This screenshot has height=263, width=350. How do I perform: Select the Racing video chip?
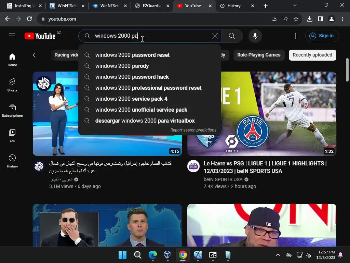[65, 55]
